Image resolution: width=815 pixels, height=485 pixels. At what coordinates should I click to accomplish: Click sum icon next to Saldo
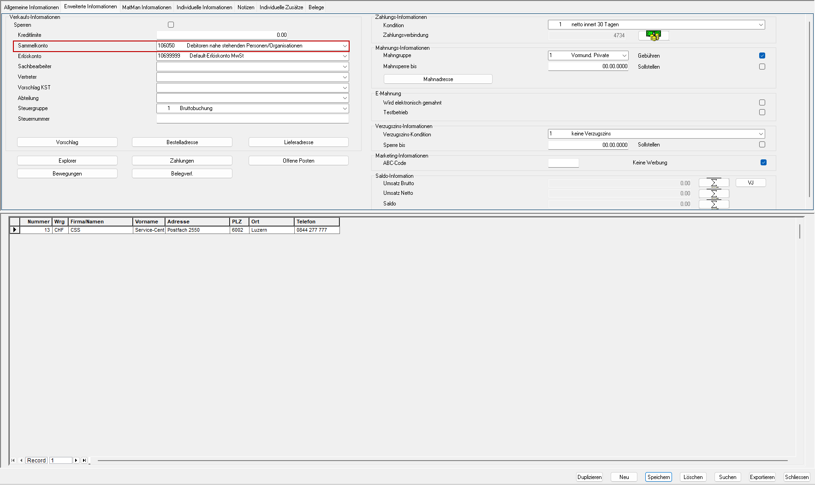pos(714,204)
